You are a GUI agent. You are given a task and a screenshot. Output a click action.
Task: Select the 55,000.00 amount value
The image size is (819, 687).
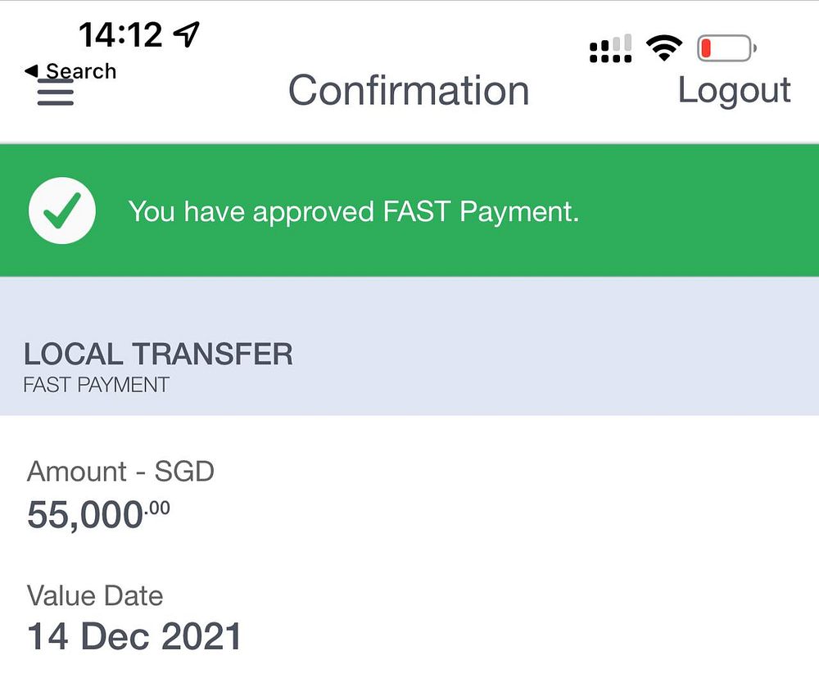98,515
